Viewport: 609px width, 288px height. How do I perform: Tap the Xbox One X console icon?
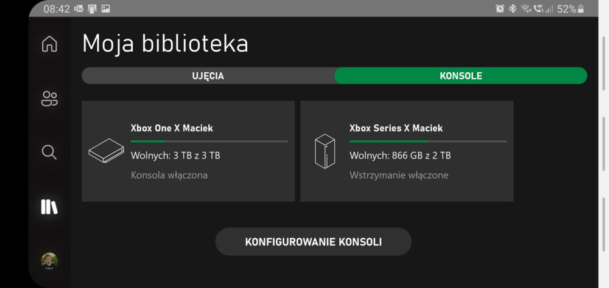pyautogui.click(x=107, y=151)
